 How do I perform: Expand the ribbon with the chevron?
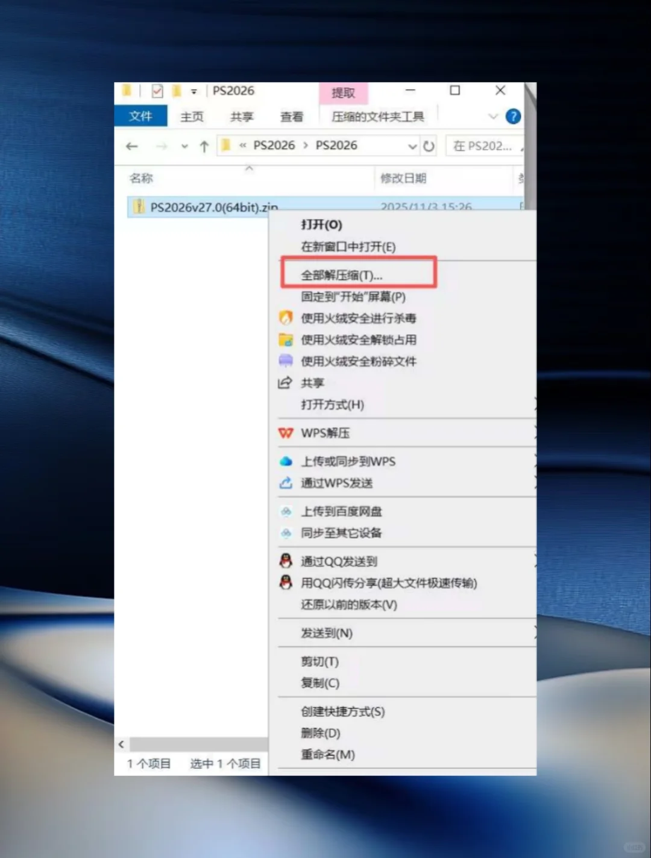(493, 116)
